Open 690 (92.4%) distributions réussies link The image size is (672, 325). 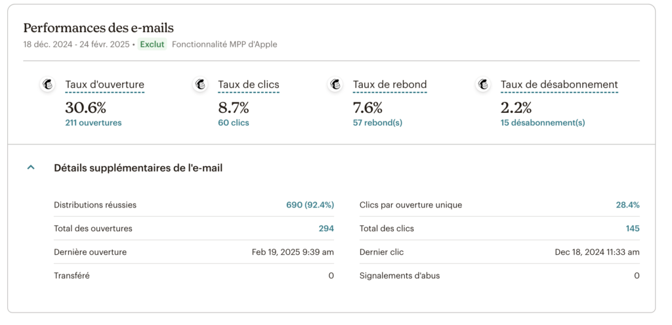point(310,205)
